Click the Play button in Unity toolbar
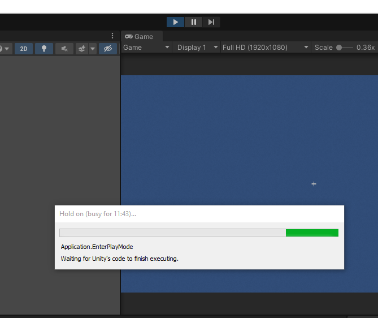Image resolution: width=378 pixels, height=318 pixels. tap(176, 22)
